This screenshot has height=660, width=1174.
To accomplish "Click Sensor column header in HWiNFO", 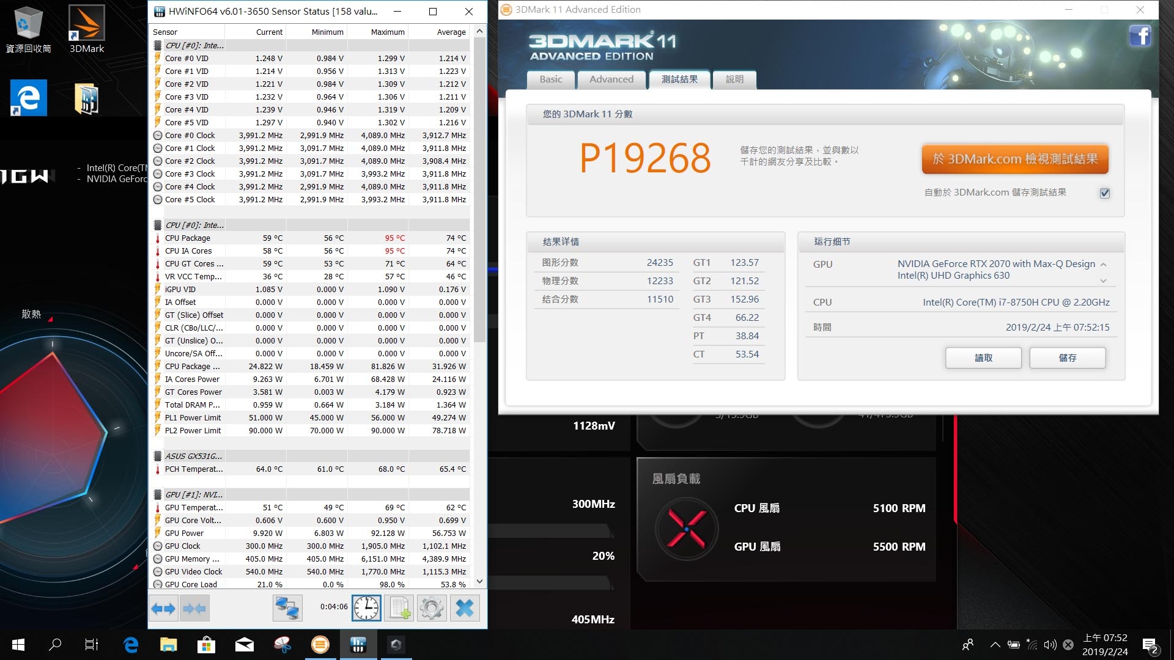I will [187, 32].
